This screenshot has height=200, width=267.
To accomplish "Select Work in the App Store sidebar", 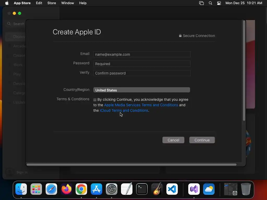I will click(x=18, y=65).
